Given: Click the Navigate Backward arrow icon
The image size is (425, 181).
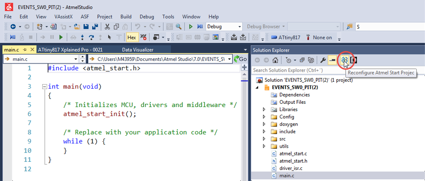Looking at the screenshot, I should pos(13,27).
